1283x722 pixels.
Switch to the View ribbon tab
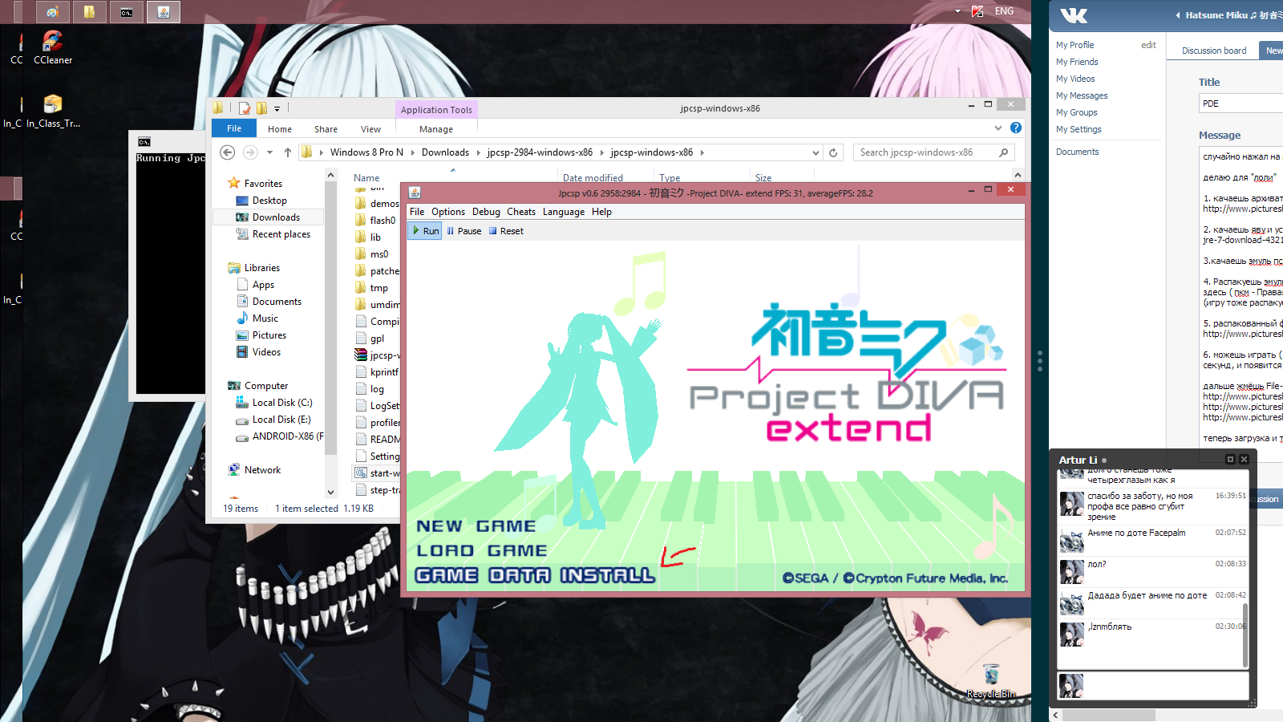pos(370,129)
